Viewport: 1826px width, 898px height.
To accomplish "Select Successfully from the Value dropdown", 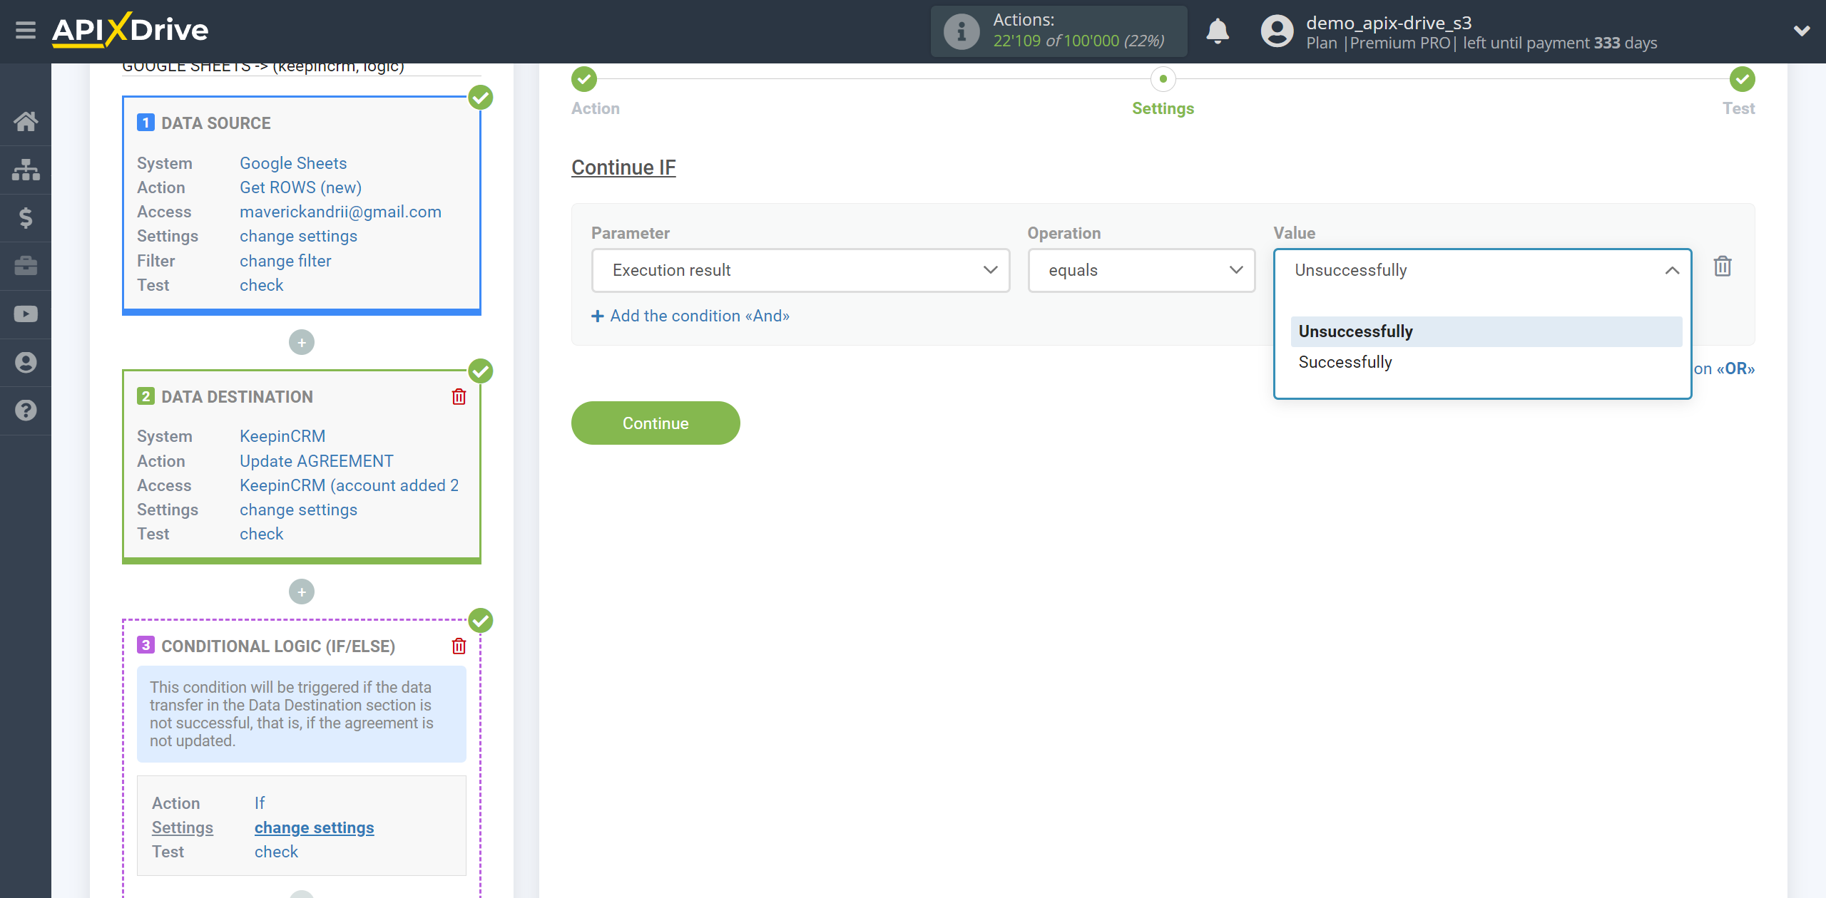I will click(1345, 362).
